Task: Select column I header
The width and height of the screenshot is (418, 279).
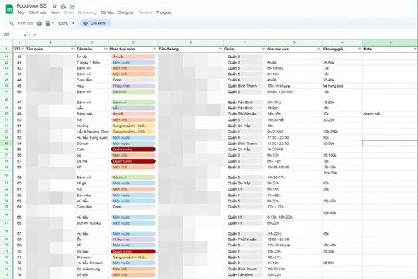Action: 390,43
